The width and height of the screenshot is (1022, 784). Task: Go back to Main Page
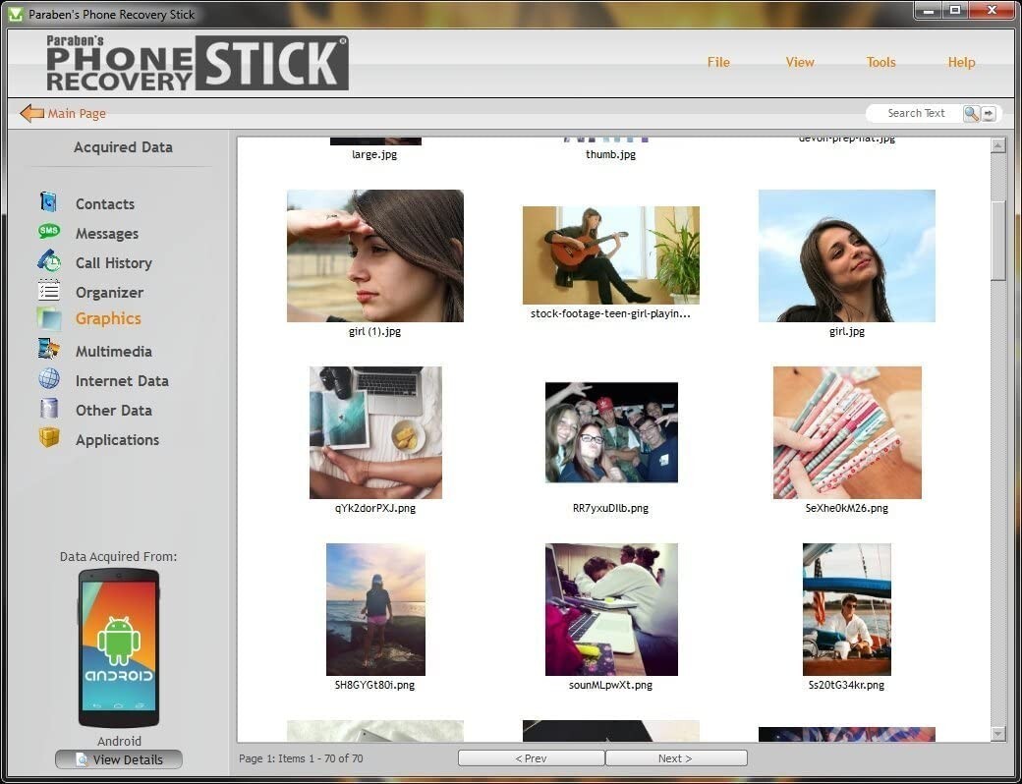point(63,113)
